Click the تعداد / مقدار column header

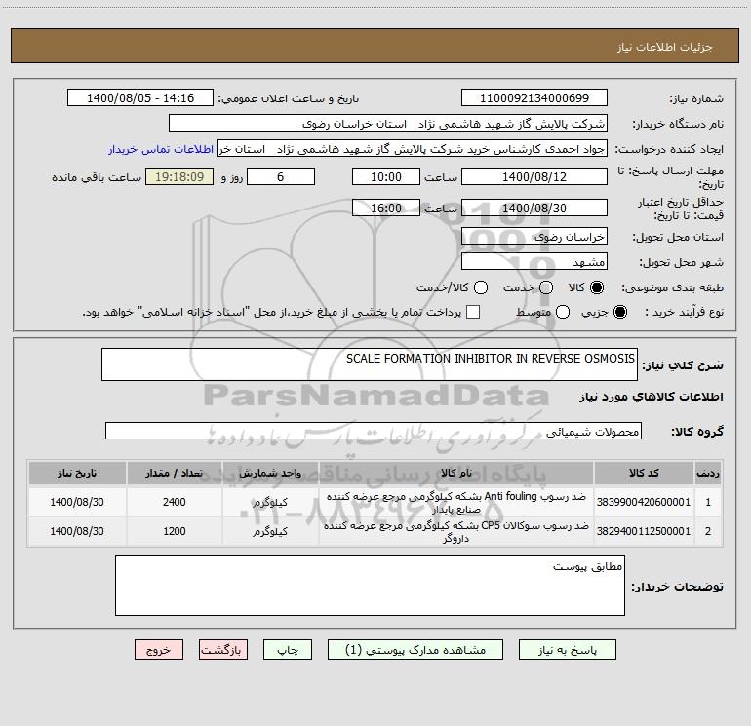coord(175,473)
